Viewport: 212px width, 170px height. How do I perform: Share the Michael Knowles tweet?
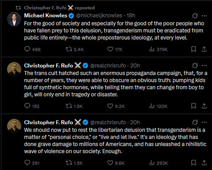204,49
